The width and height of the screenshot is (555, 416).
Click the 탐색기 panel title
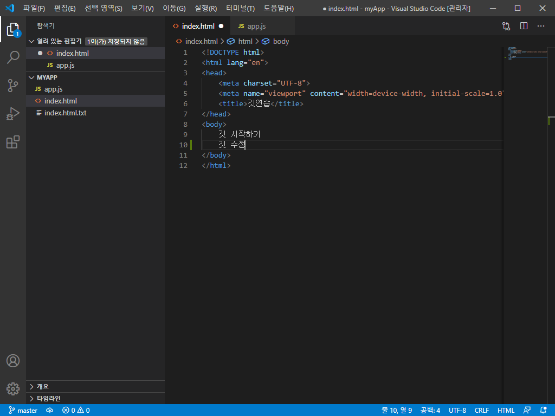(46, 26)
